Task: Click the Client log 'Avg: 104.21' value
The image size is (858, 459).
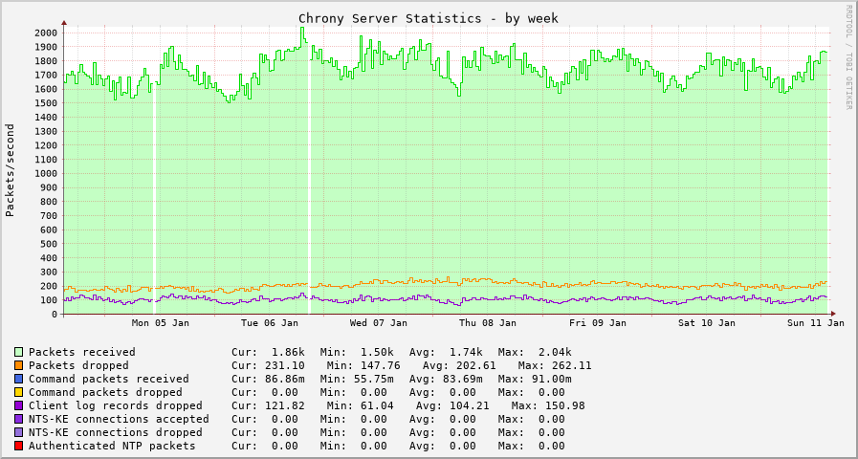Action: click(x=453, y=405)
